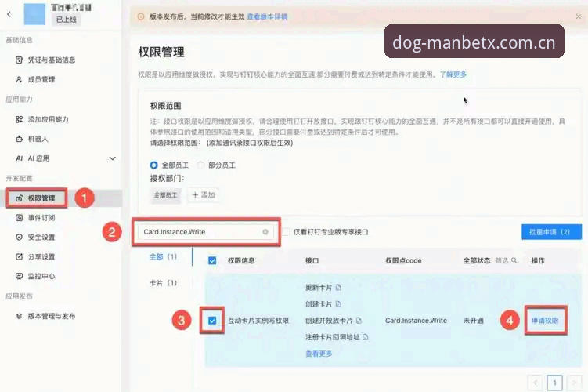Clear the permission search field
Screen dimensions: 588x392
pyautogui.click(x=265, y=231)
